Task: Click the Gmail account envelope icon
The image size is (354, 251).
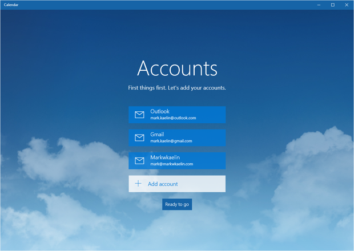Action: point(139,138)
